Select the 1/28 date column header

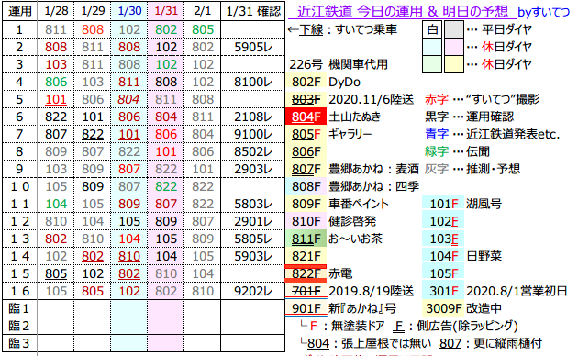click(56, 11)
